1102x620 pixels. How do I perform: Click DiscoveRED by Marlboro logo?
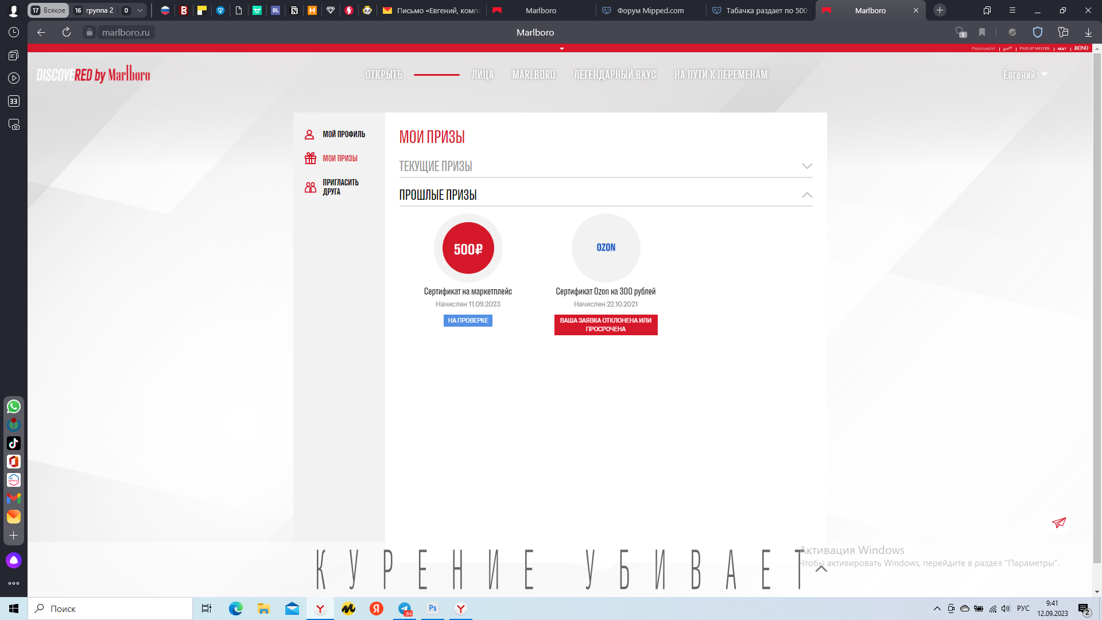[x=94, y=74]
